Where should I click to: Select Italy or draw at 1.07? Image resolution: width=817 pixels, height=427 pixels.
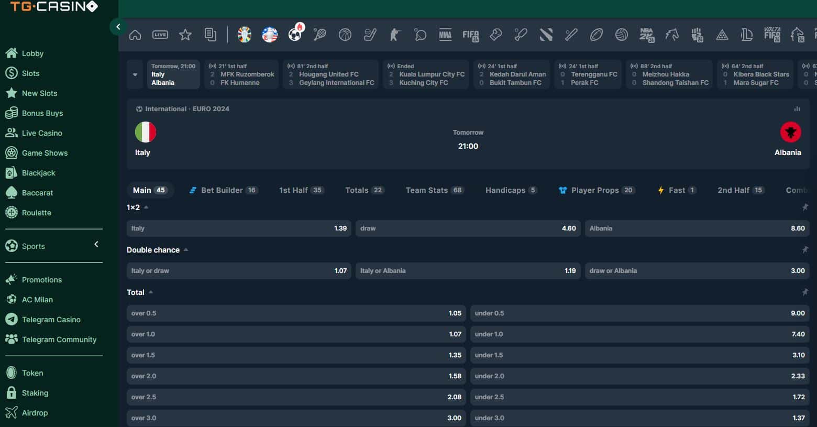point(239,271)
